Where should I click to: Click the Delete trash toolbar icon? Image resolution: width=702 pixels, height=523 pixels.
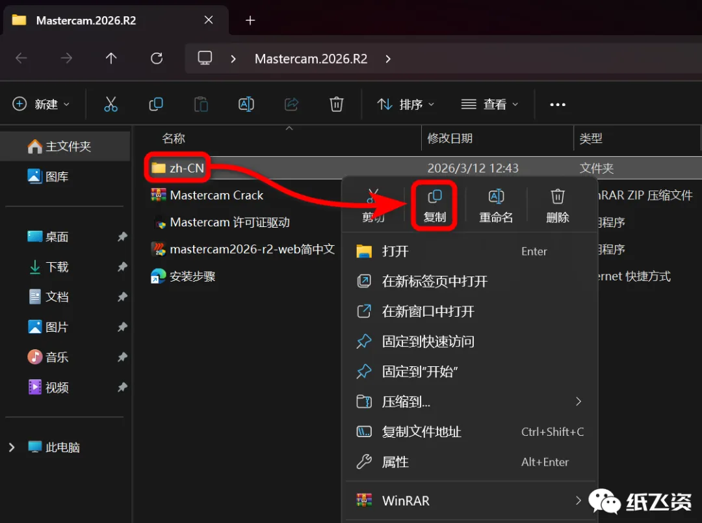click(x=336, y=105)
